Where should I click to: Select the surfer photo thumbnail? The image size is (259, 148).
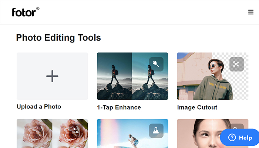[132, 134]
